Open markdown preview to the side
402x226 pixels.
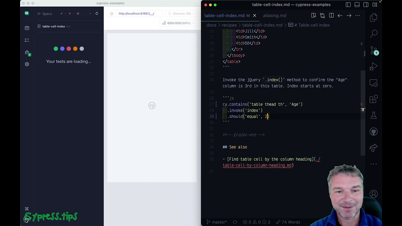(313, 16)
